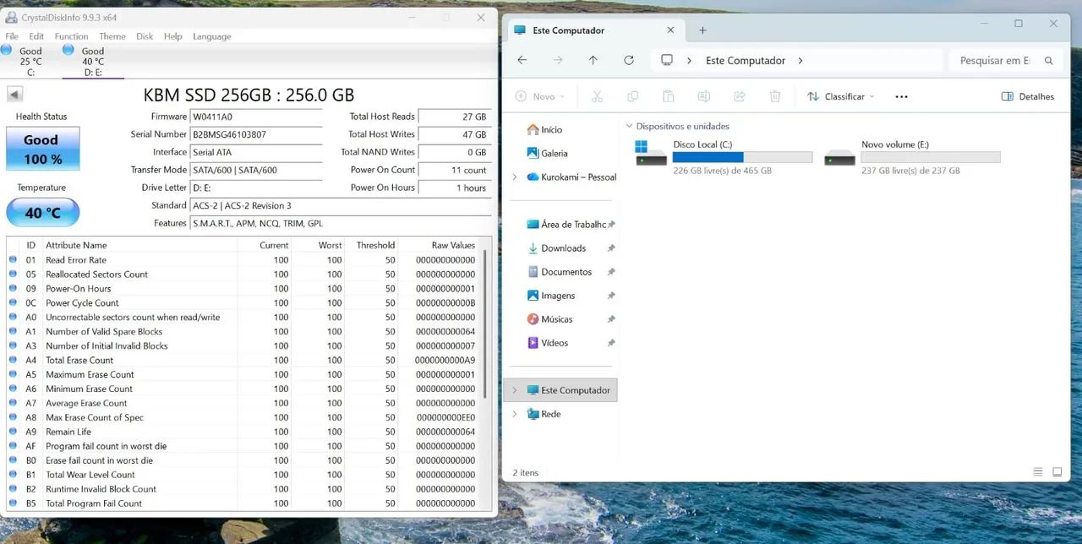Click the Firmware value W0411A0 field
Image resolution: width=1082 pixels, height=544 pixels.
[x=256, y=117]
